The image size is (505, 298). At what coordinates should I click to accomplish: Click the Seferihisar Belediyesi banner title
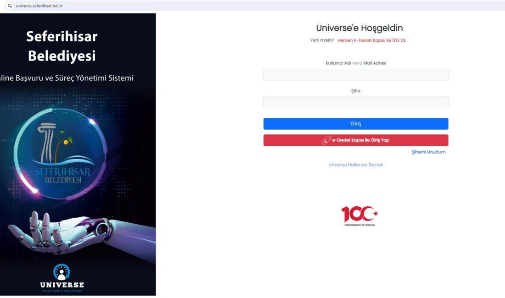point(62,46)
